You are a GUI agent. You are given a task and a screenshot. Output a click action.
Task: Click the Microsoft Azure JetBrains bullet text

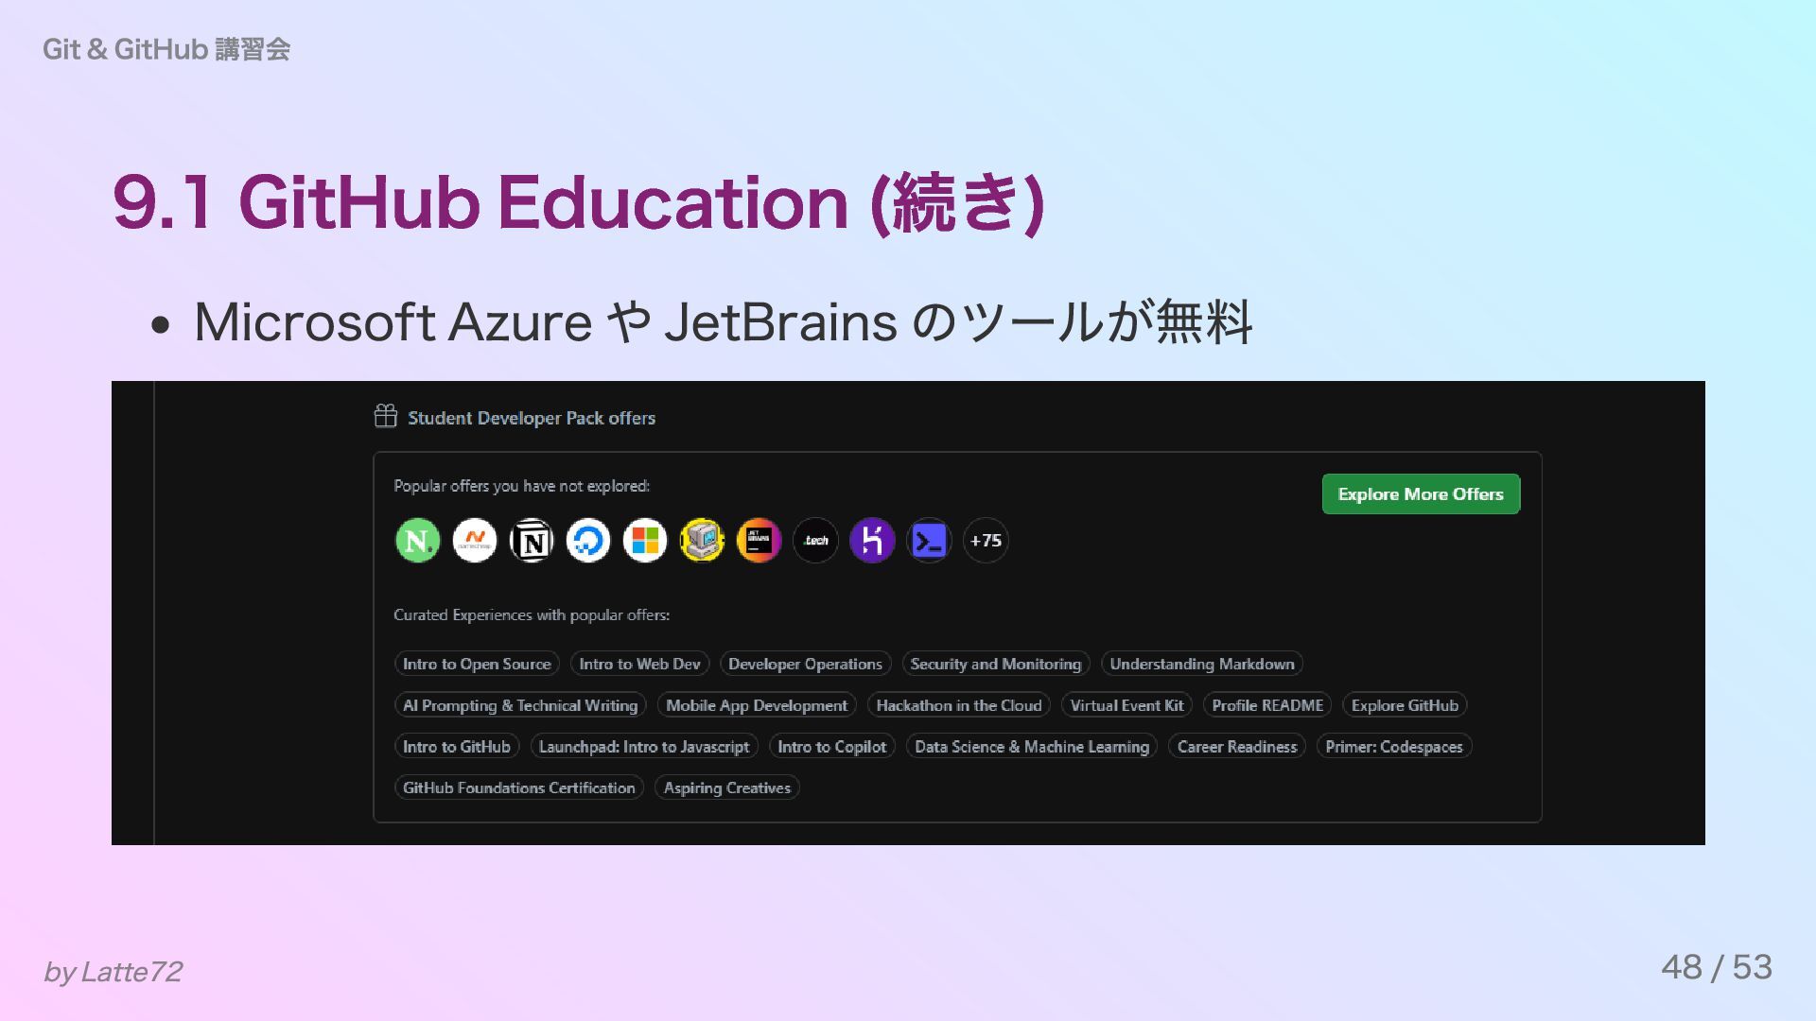[724, 322]
